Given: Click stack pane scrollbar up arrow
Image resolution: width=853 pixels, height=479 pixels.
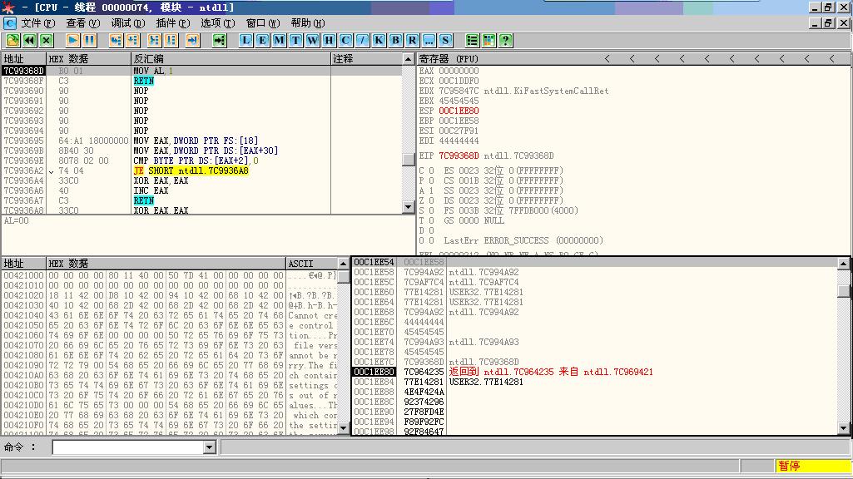Looking at the screenshot, I should pos(844,264).
